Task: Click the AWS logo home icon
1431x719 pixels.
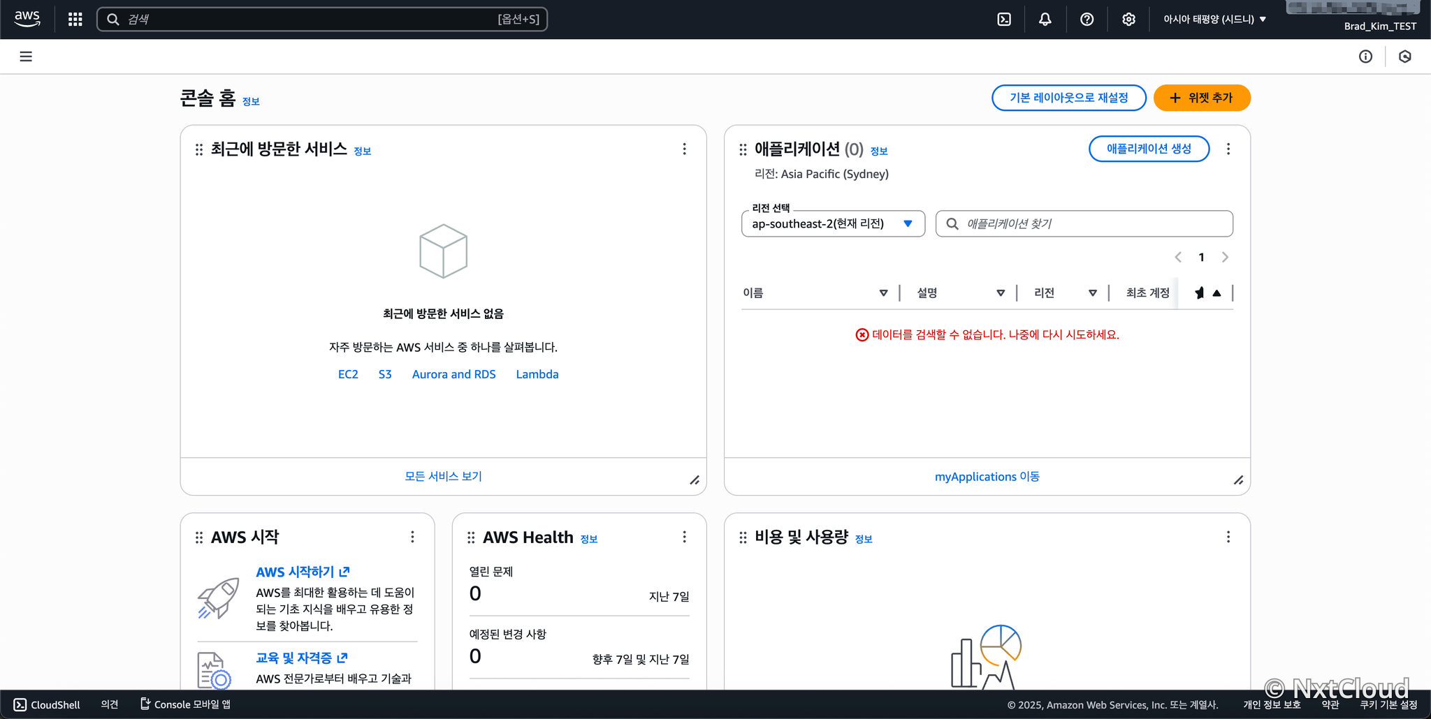Action: click(27, 19)
